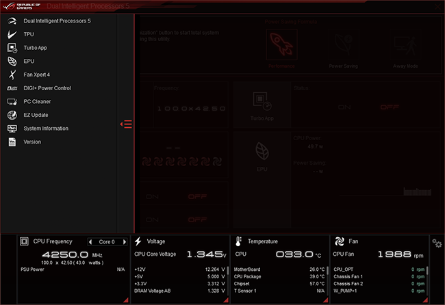Expand the Temperature panel corner triangle
Viewport: 445px width, 305px height.
(x=325, y=300)
